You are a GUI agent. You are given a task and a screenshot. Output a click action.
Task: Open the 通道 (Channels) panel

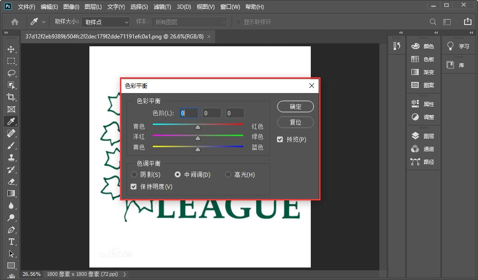click(423, 149)
